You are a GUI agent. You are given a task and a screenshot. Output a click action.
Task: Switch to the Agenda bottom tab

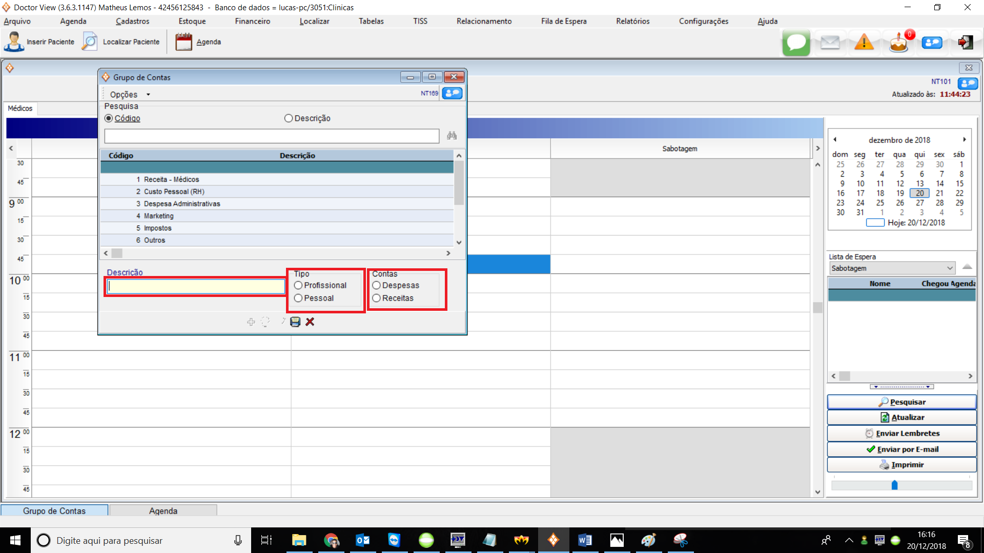(x=163, y=511)
